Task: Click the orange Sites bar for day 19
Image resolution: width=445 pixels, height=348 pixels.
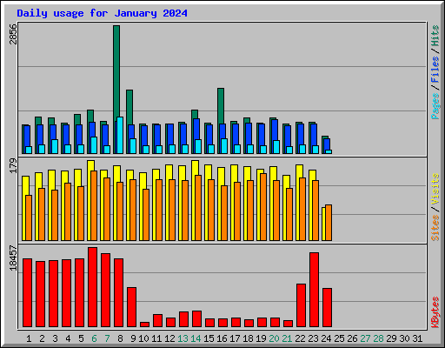Action: point(263,207)
